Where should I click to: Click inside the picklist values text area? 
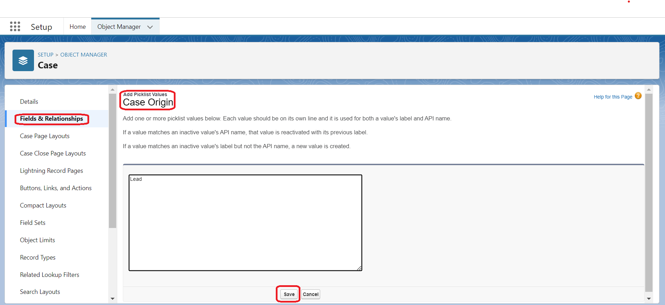tap(245, 222)
